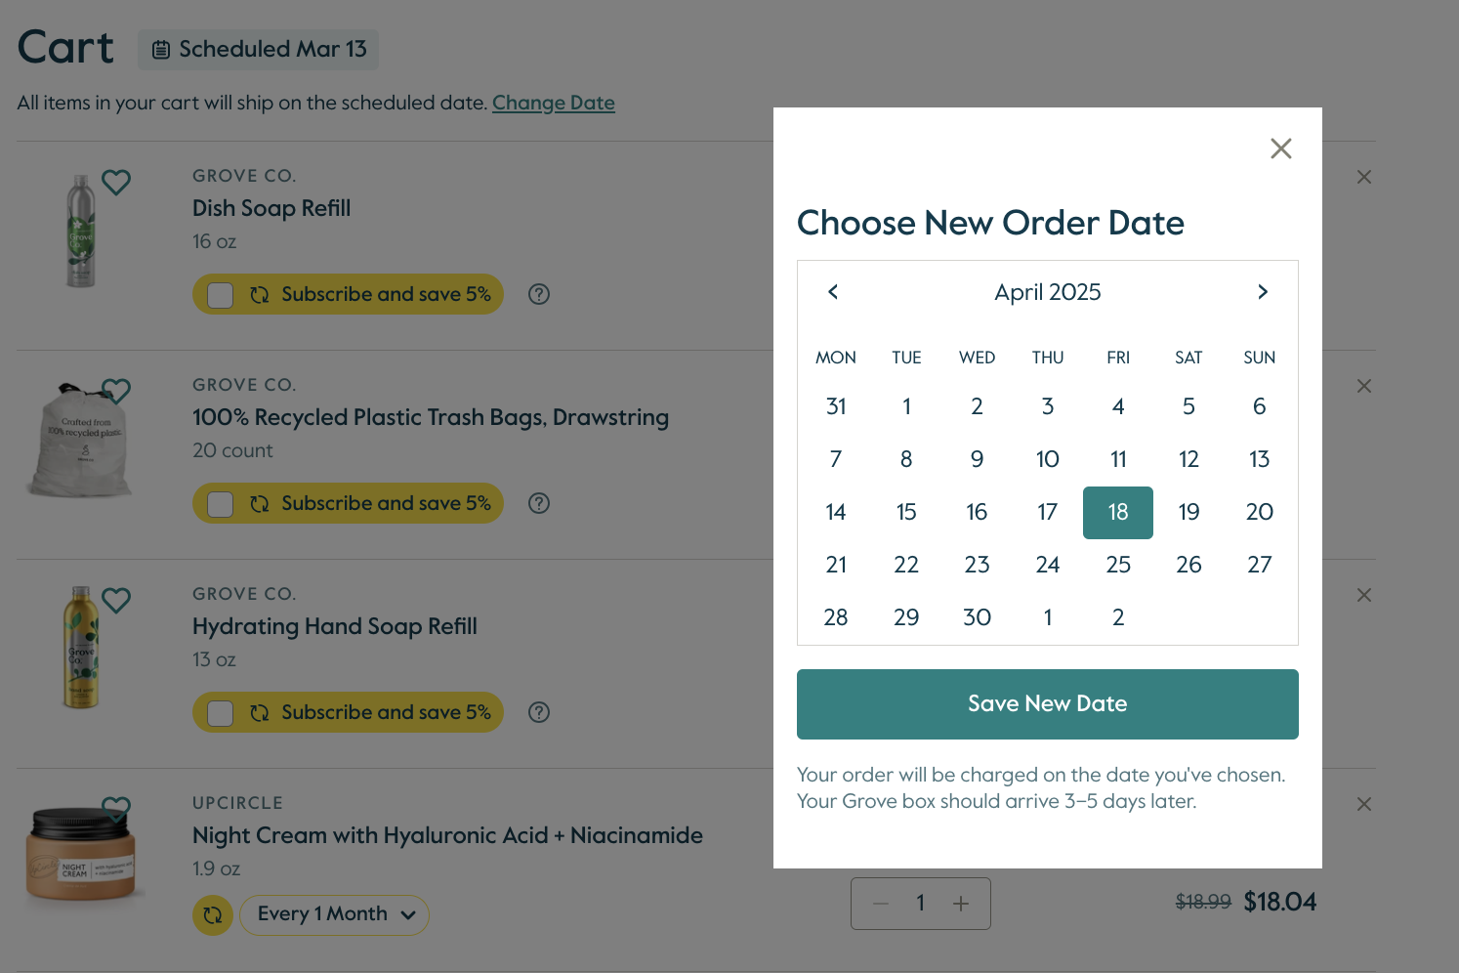Open help icon beside Trash Bags subscribe
Viewport: 1459px width, 973px height.
click(539, 503)
